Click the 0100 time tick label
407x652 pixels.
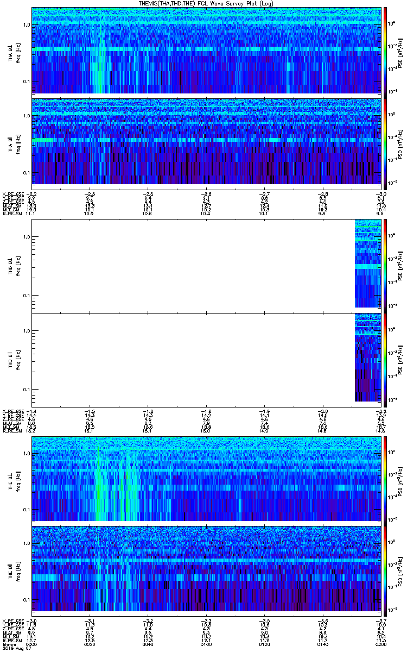[207, 645]
